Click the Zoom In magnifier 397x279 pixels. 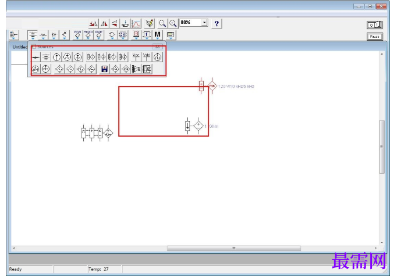(x=173, y=24)
